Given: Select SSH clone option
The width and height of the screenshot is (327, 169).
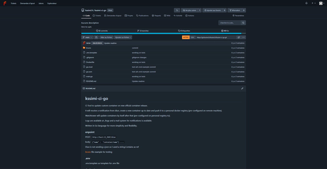Looking at the screenshot, I should point(192,37).
